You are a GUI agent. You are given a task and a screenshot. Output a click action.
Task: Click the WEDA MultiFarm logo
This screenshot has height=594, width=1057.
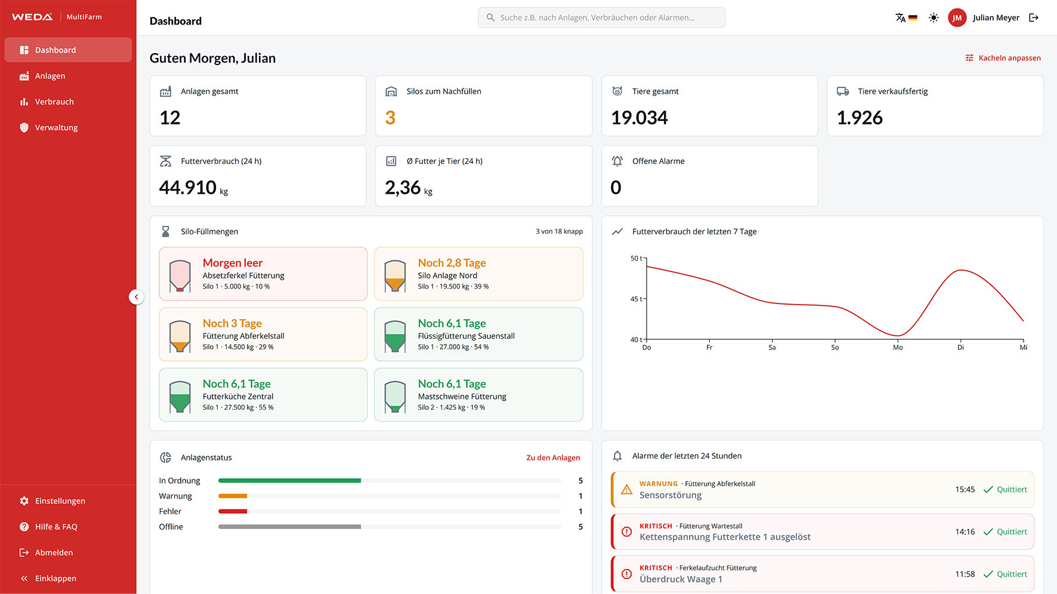pos(57,17)
